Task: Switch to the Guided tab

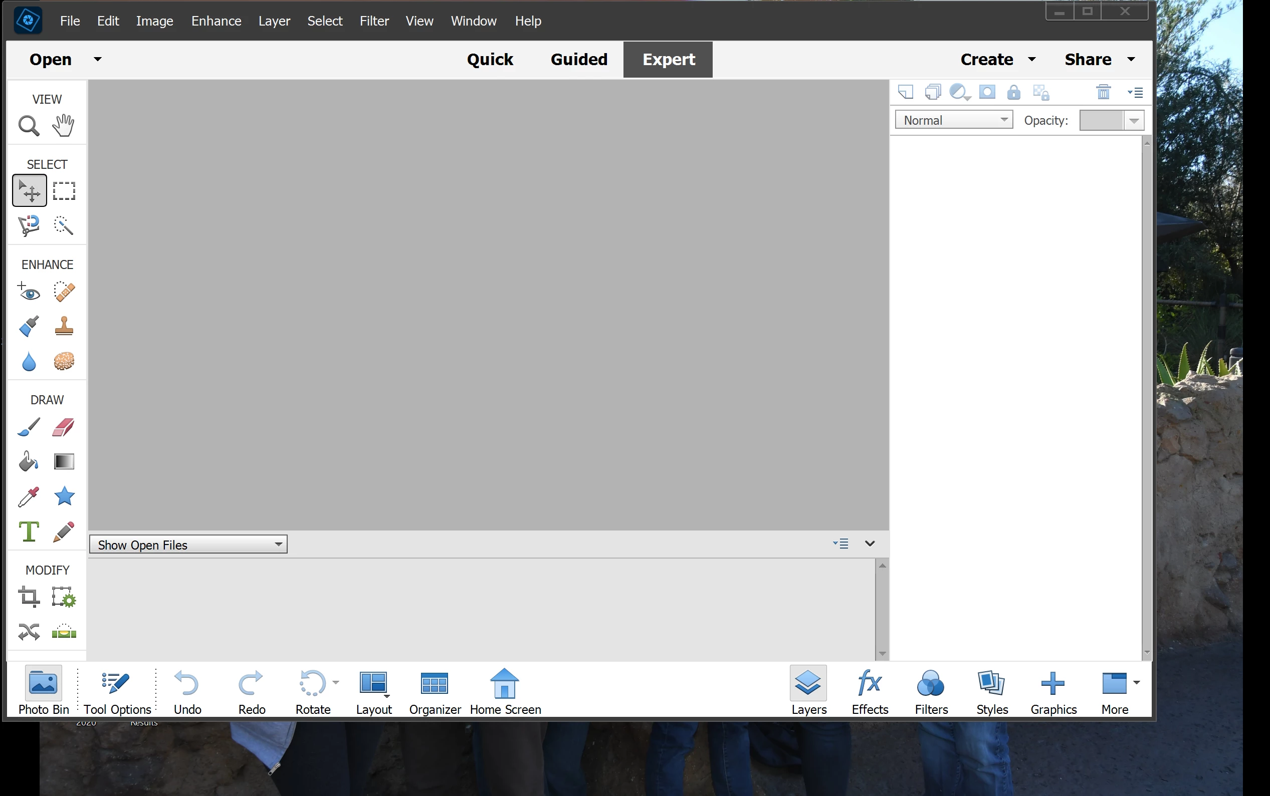Action: click(579, 60)
